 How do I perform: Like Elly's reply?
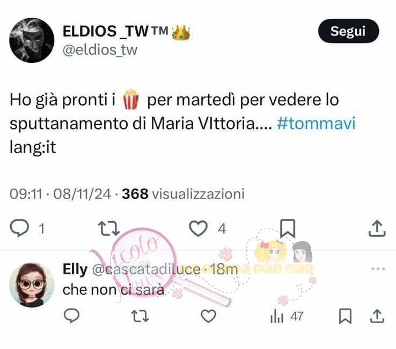208,316
